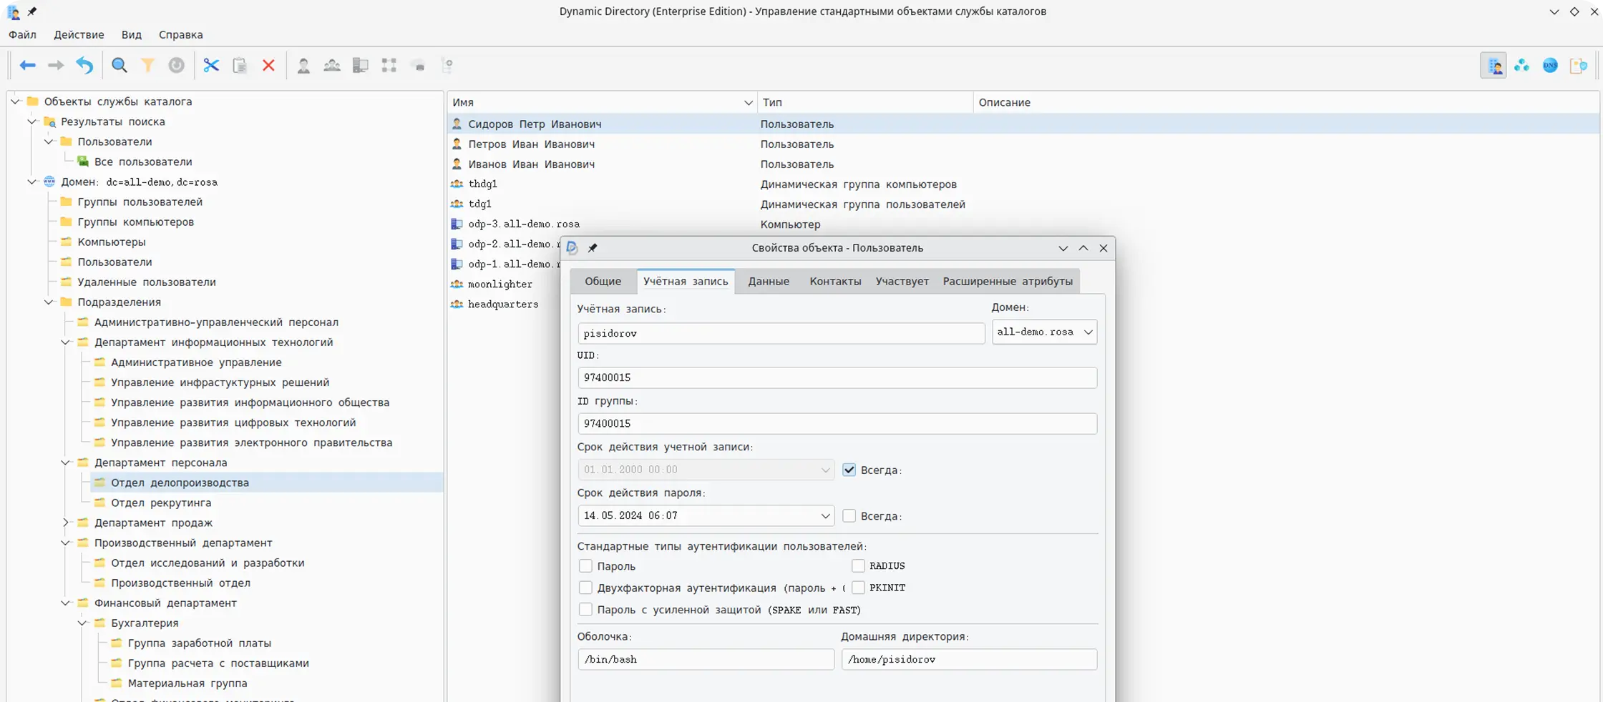Switch to the Общие tab

pos(603,282)
